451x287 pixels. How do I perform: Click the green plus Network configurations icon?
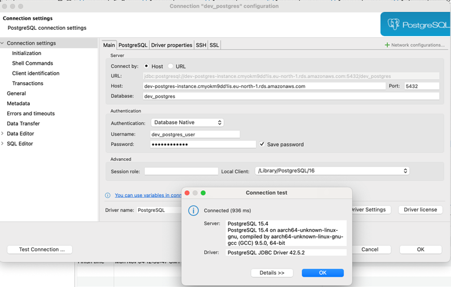[387, 45]
